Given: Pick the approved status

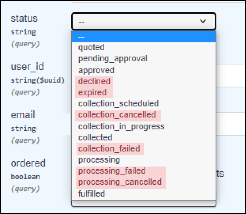Looking at the screenshot, I should [x=144, y=70].
